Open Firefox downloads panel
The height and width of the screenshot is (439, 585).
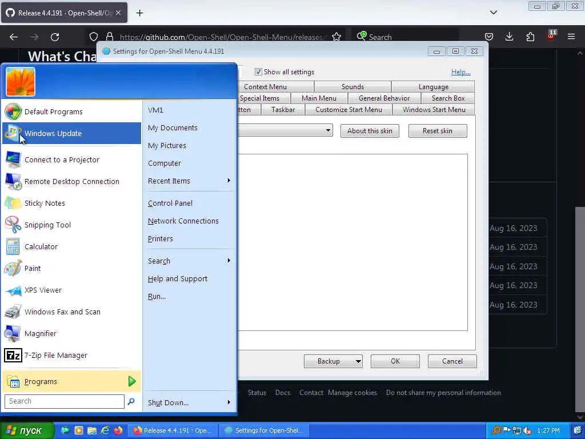(509, 37)
